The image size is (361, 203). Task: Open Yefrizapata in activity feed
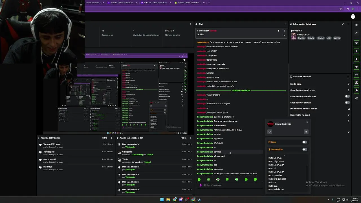(x=49, y=152)
